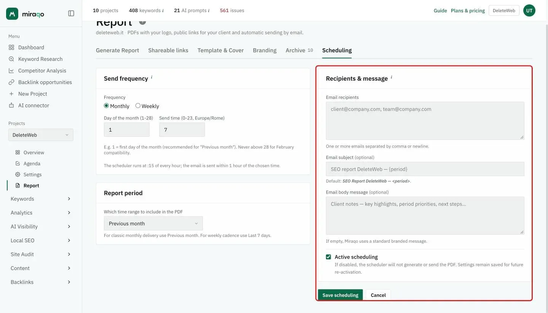Image resolution: width=548 pixels, height=313 pixels.
Task: Collapse the sidebar with panel toggle icon
Action: 71,13
